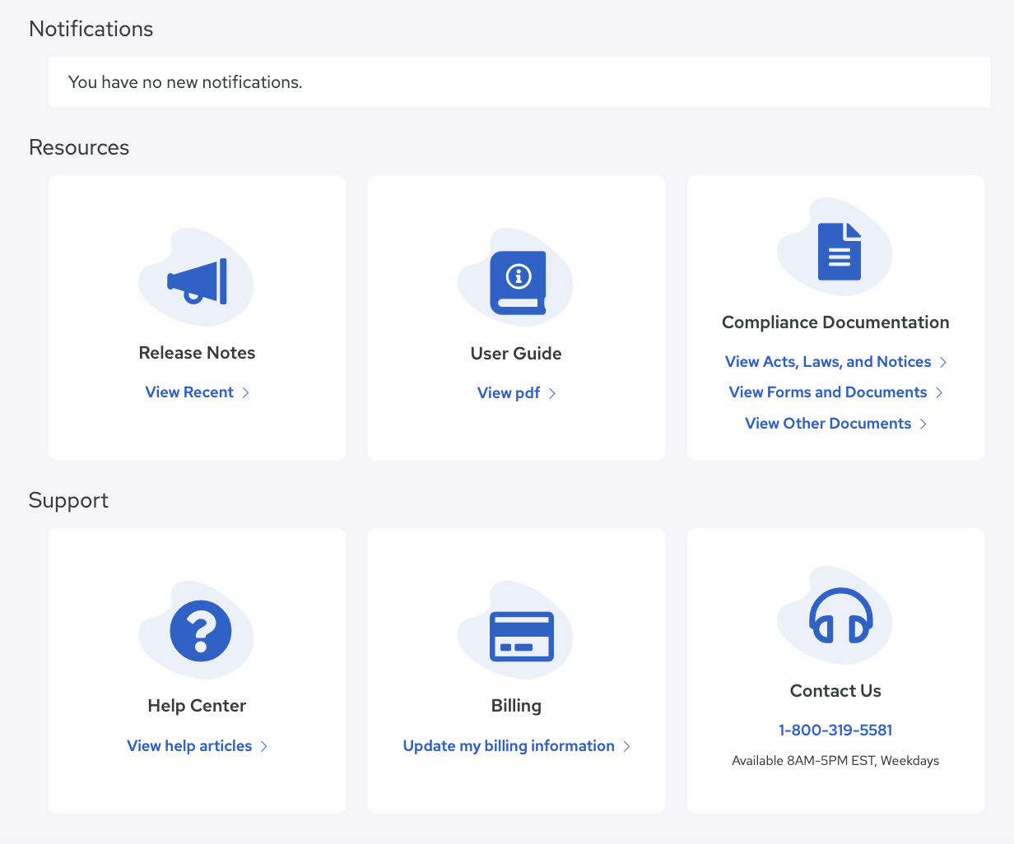1014x844 pixels.
Task: Click the Billing credit card icon
Action: click(x=521, y=636)
